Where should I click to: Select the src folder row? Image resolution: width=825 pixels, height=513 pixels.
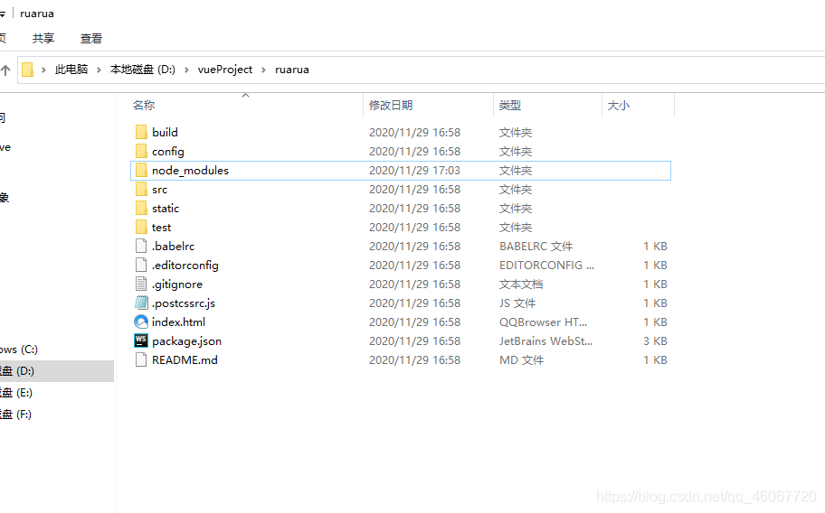(401, 189)
